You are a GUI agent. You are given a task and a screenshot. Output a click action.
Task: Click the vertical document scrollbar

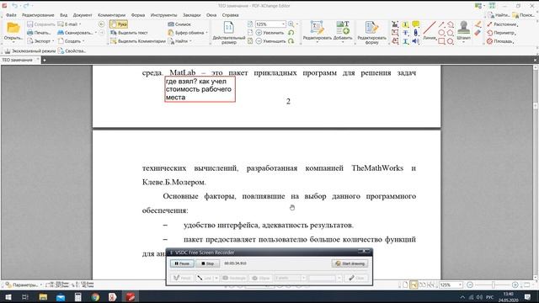[536, 172]
